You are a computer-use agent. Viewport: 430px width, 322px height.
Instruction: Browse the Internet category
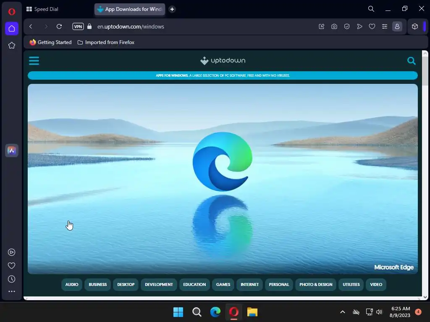pyautogui.click(x=249, y=285)
